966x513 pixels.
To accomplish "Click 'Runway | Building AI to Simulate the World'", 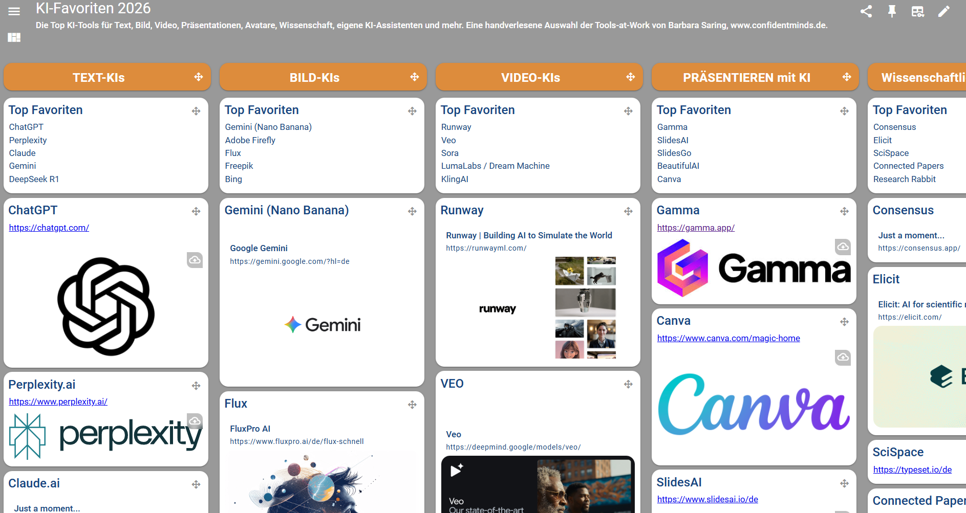I will (529, 235).
